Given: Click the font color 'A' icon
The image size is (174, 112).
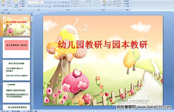Looking at the screenshot, I should coord(50,6).
